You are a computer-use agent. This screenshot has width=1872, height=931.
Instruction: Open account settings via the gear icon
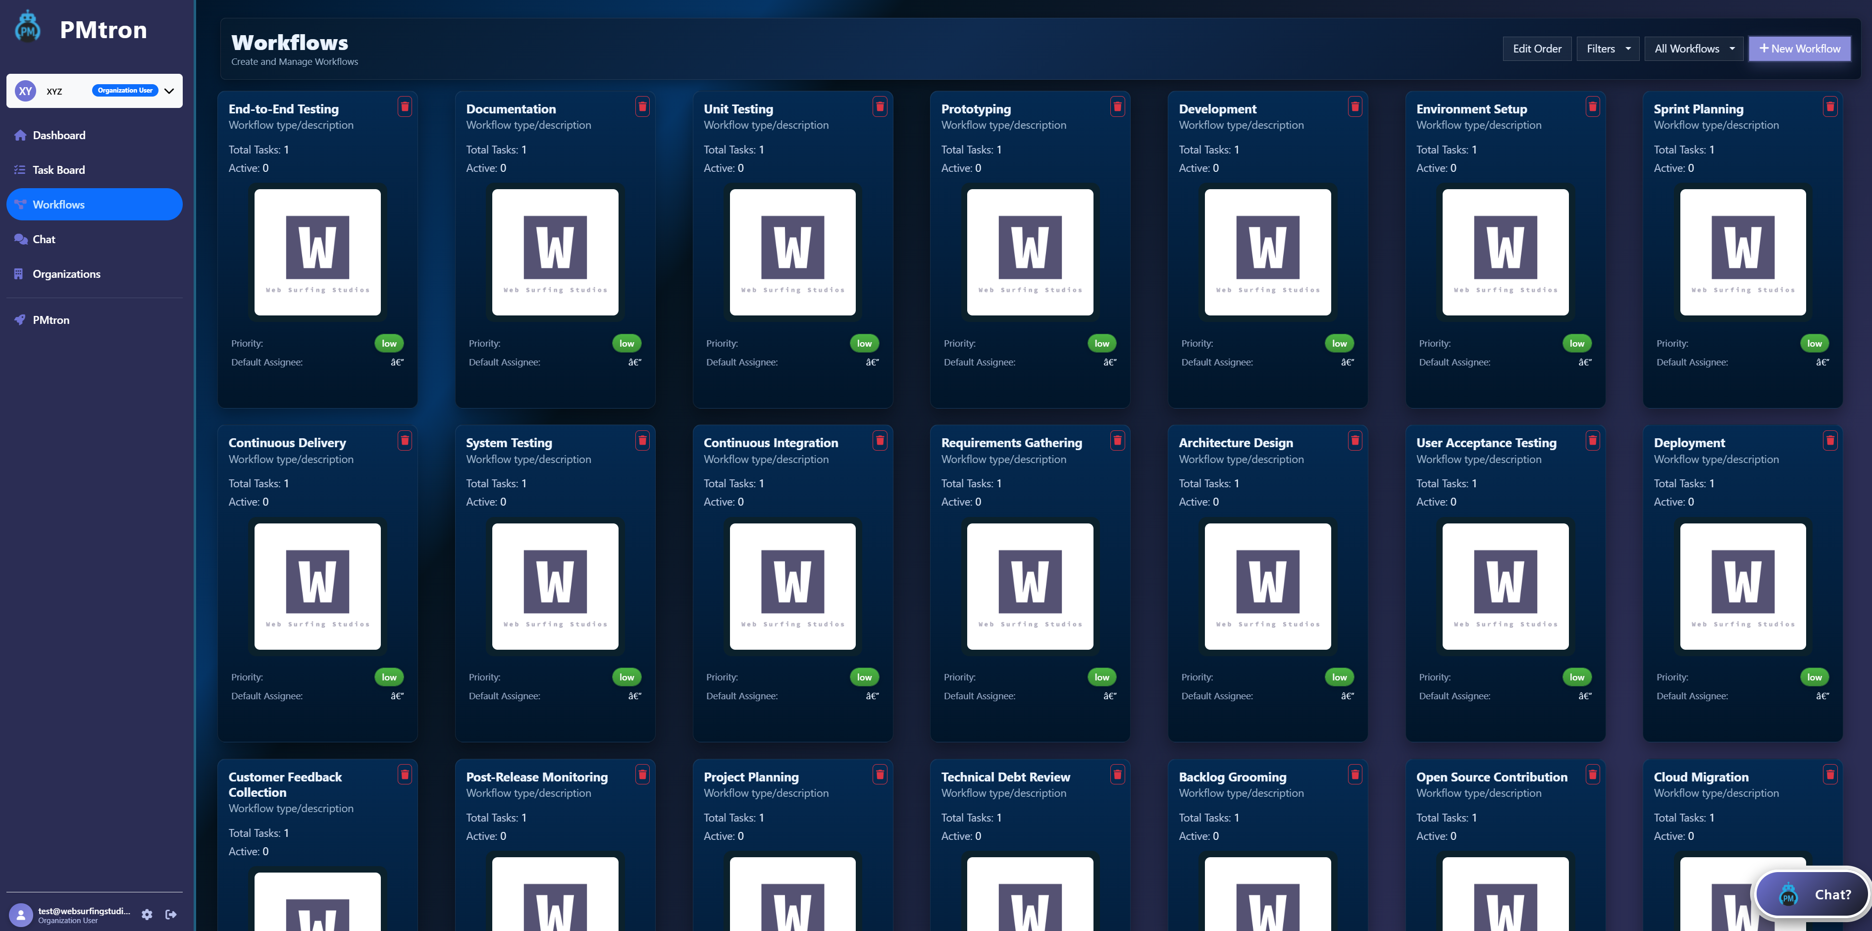(148, 914)
